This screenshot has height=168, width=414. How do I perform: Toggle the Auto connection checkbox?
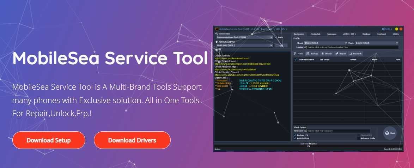pyautogui.click(x=279, y=37)
